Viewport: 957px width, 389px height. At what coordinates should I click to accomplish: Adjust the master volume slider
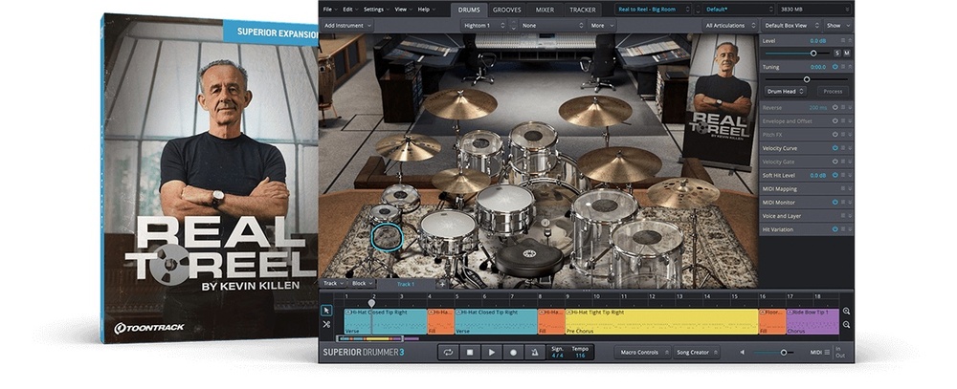tap(783, 353)
